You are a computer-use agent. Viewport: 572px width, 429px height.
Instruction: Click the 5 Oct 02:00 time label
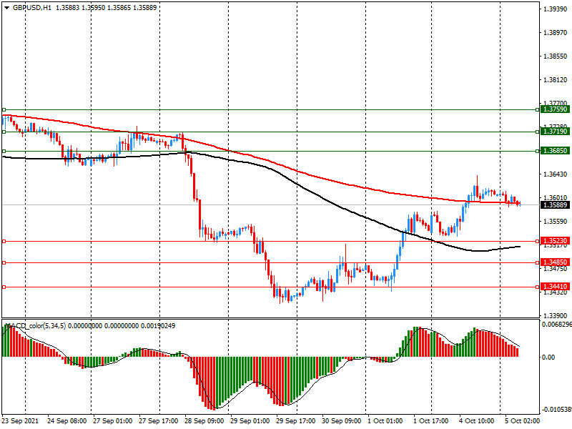click(522, 420)
